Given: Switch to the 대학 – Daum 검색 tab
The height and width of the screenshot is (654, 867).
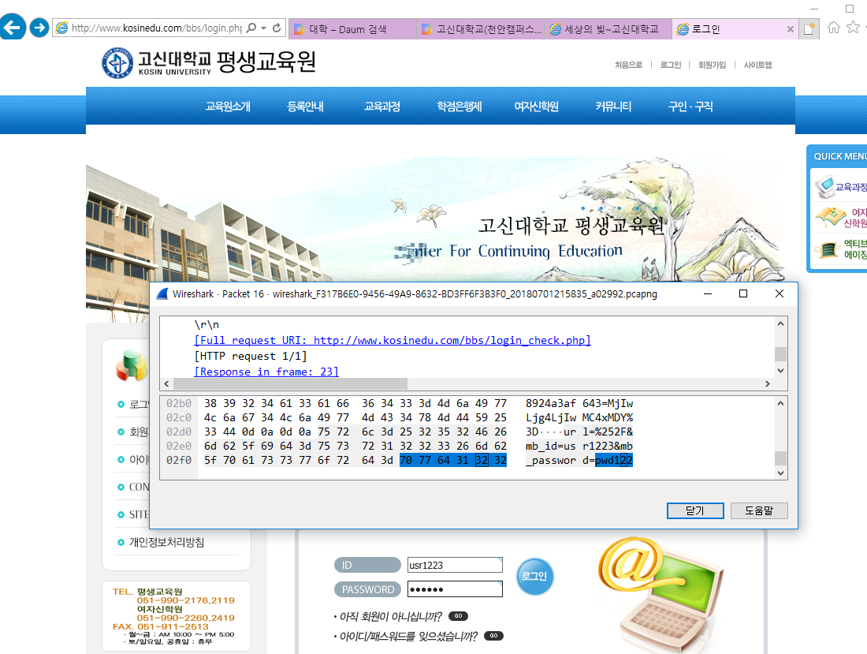Looking at the screenshot, I should pos(352,29).
